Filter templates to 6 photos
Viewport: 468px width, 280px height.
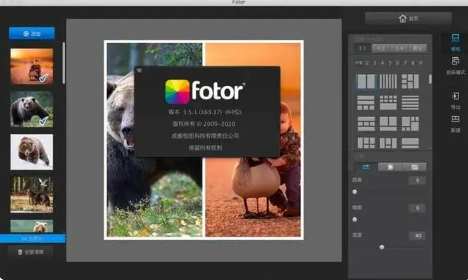point(397,63)
